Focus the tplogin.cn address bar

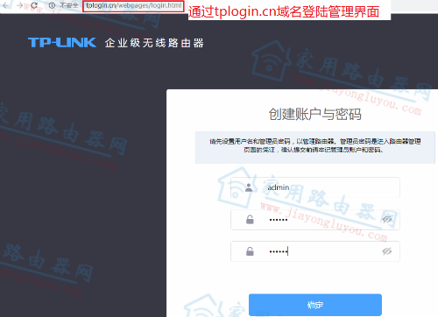click(133, 5)
